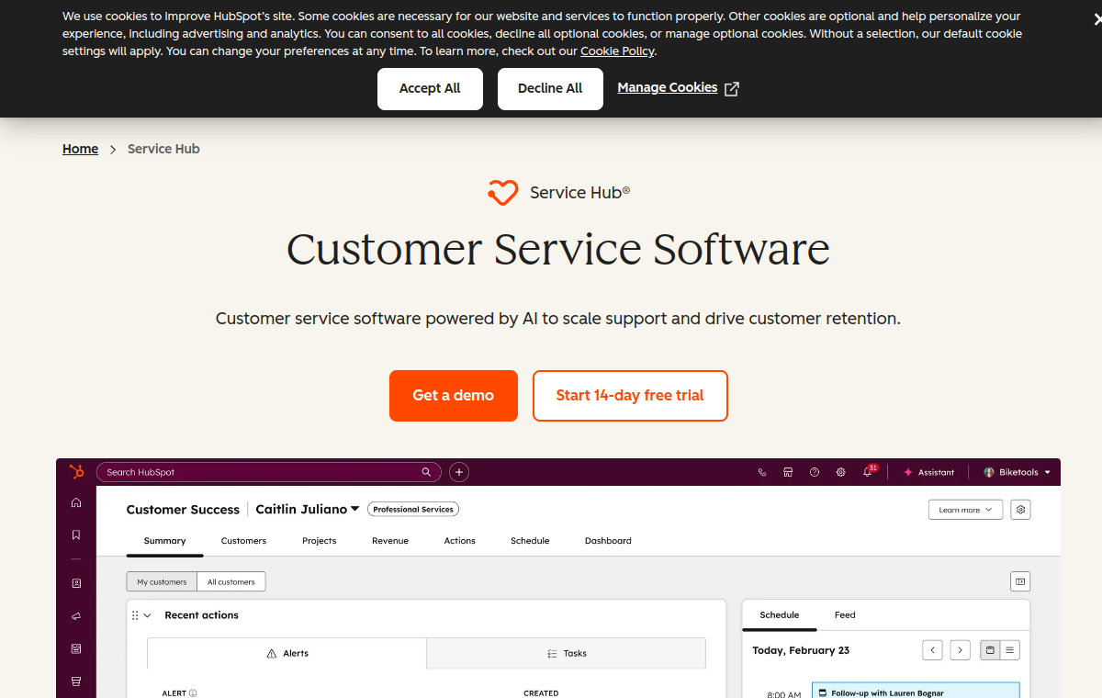Click the Home breadcrumb link
The width and height of the screenshot is (1102, 698).
click(80, 149)
